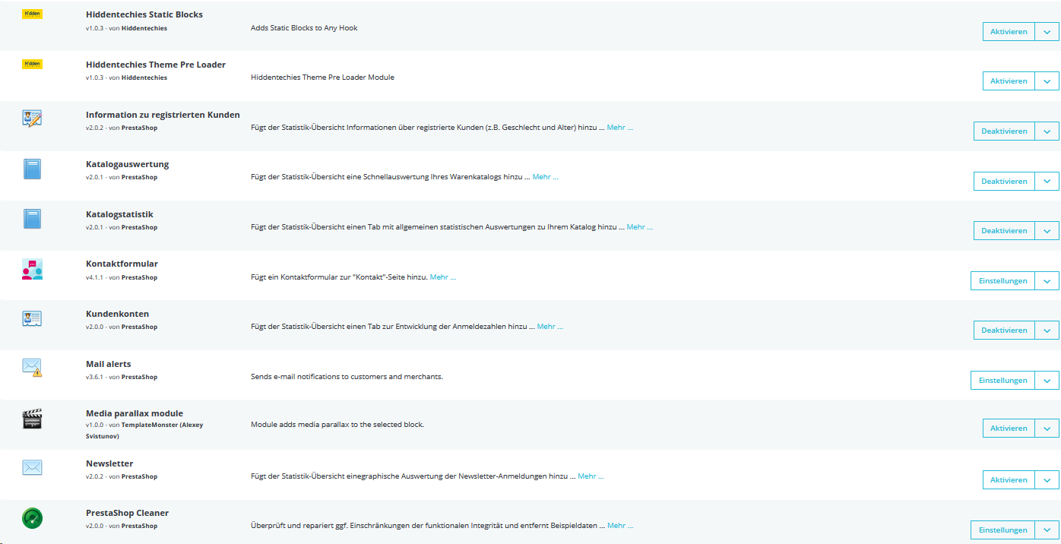Screen dimensions: 1061x544
Task: Click the Katalogstatistik book icon
Action: coord(32,219)
